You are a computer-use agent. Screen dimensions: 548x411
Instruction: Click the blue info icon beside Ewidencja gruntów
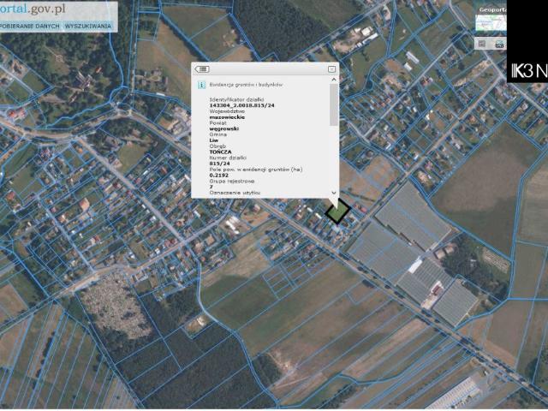coord(201,85)
